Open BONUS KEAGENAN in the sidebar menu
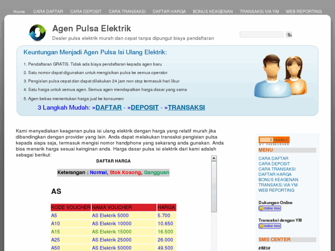This screenshot has height=251, width=335. pyautogui.click(x=278, y=180)
